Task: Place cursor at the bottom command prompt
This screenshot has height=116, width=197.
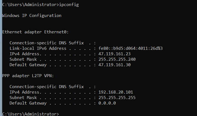Action: click(x=30, y=114)
